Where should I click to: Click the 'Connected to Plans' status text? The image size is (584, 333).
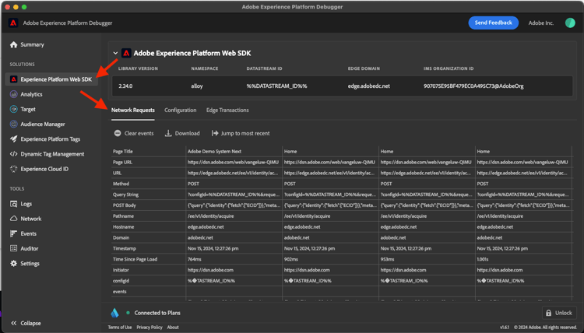coord(157,313)
